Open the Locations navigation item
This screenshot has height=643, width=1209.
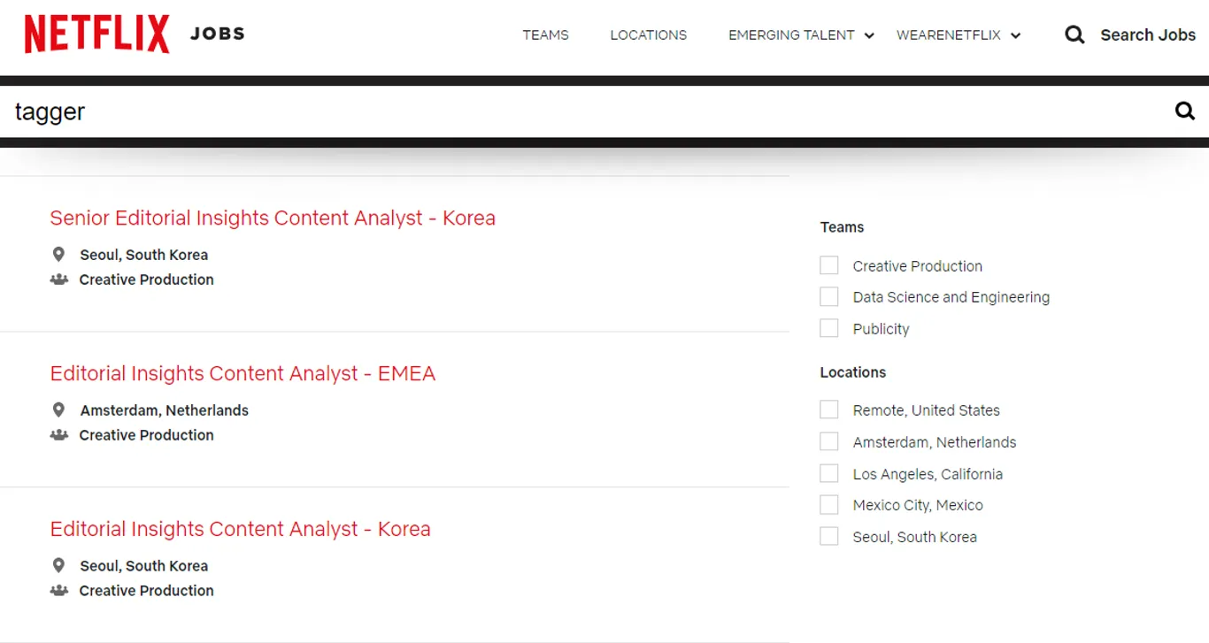pyautogui.click(x=648, y=35)
